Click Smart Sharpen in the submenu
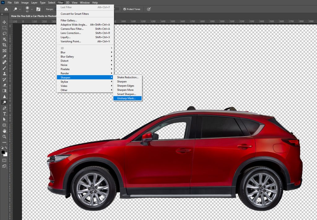 point(126,94)
